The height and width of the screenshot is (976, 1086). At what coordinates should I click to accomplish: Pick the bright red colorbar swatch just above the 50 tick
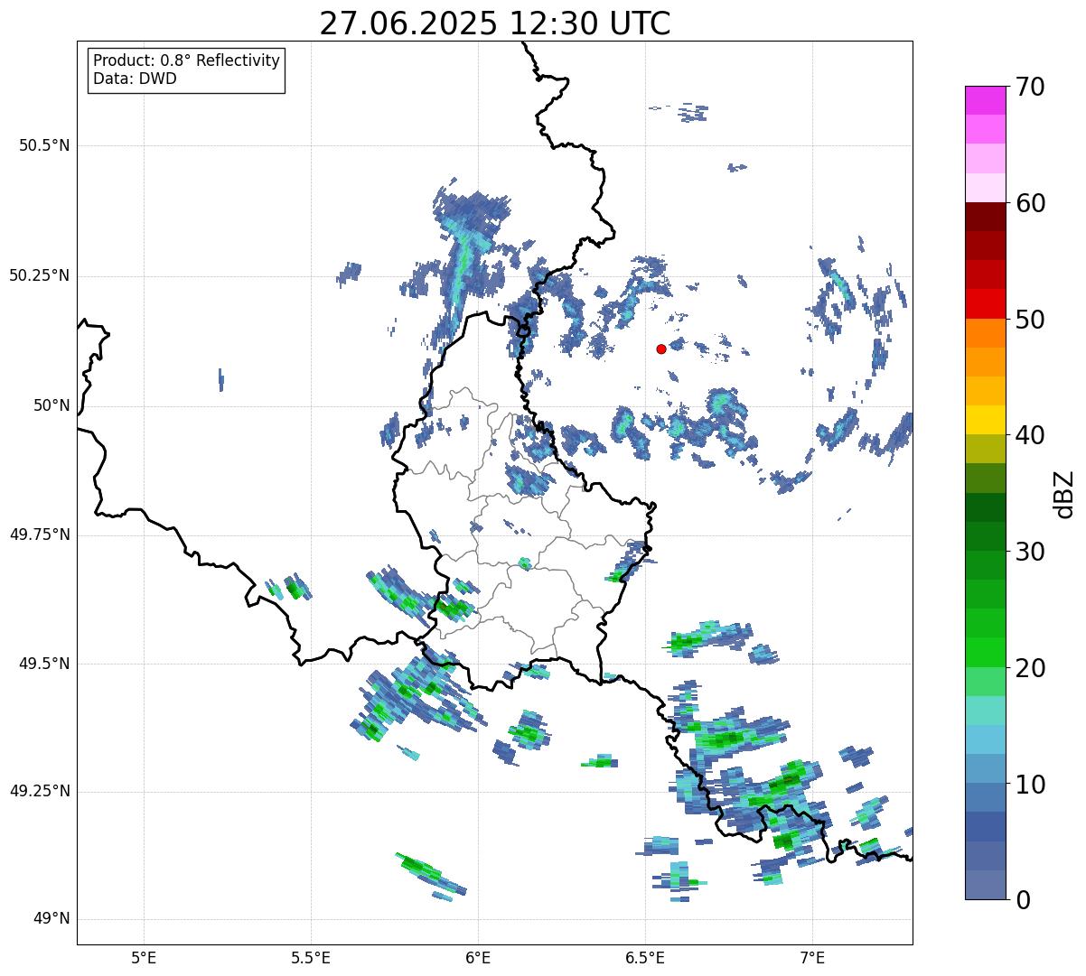click(985, 304)
